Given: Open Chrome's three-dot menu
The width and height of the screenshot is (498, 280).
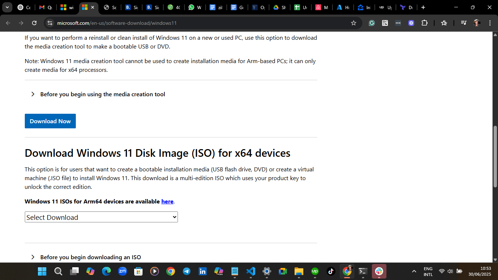Looking at the screenshot, I should point(490,23).
